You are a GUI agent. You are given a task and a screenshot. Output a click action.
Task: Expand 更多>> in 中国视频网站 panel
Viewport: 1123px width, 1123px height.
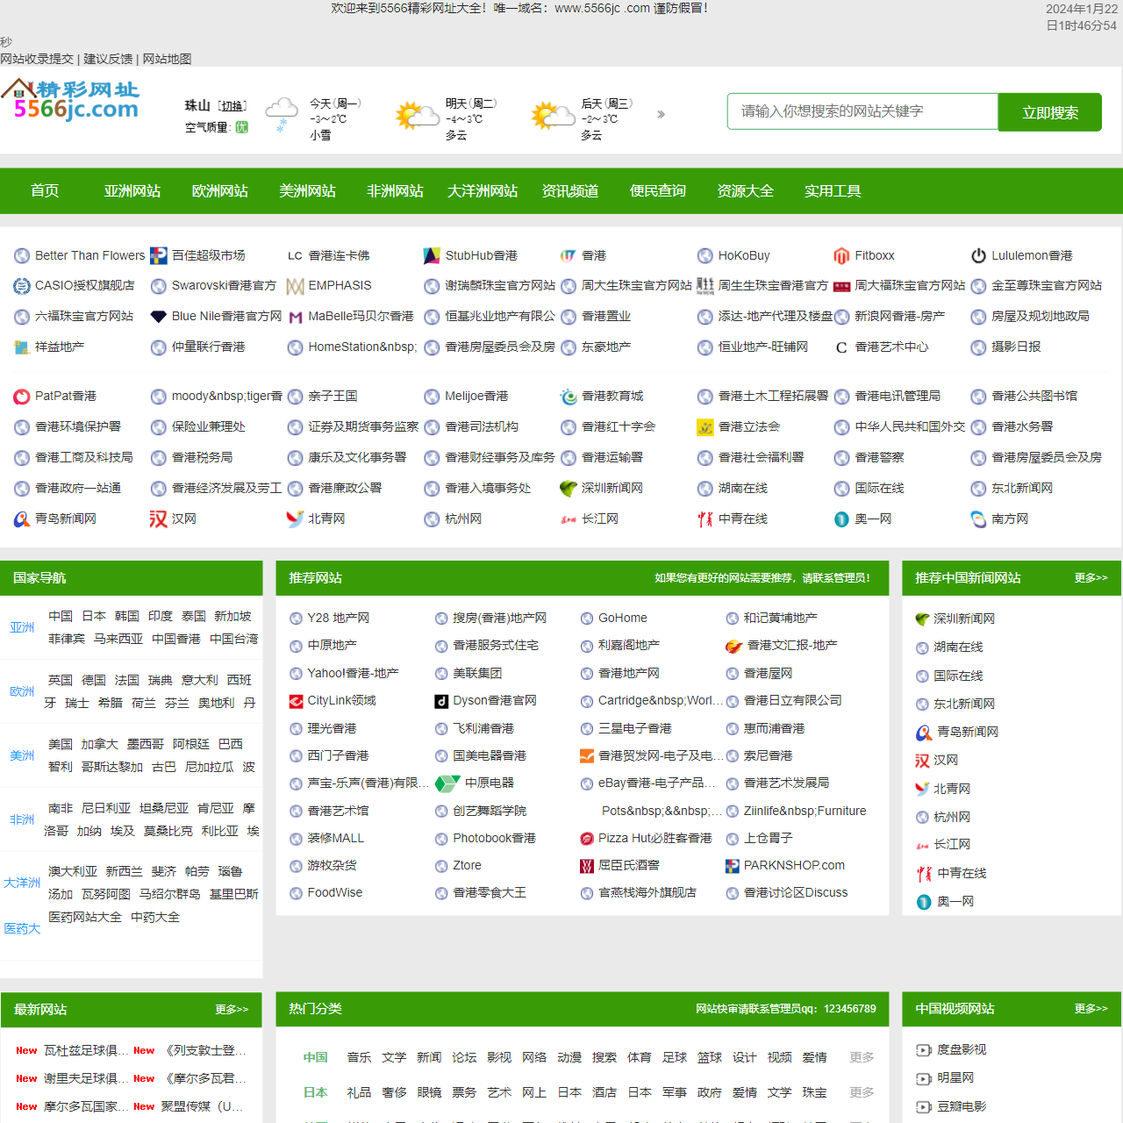1091,1007
